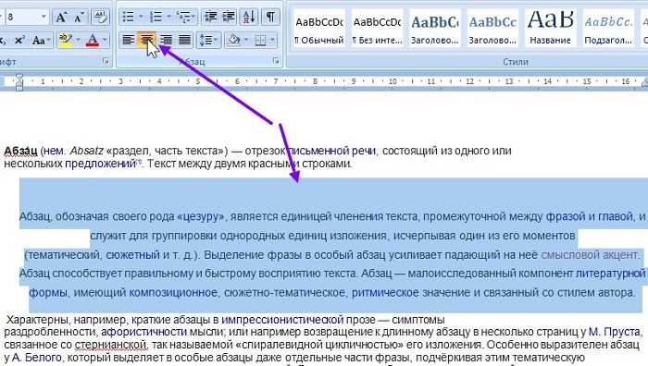Open the highlight color dropdown arrow
Viewport: 648px width, 366px height.
coord(78,40)
